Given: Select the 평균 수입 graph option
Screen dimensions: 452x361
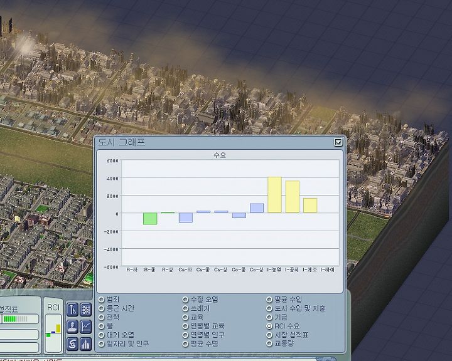Looking at the screenshot, I should pos(269,300).
